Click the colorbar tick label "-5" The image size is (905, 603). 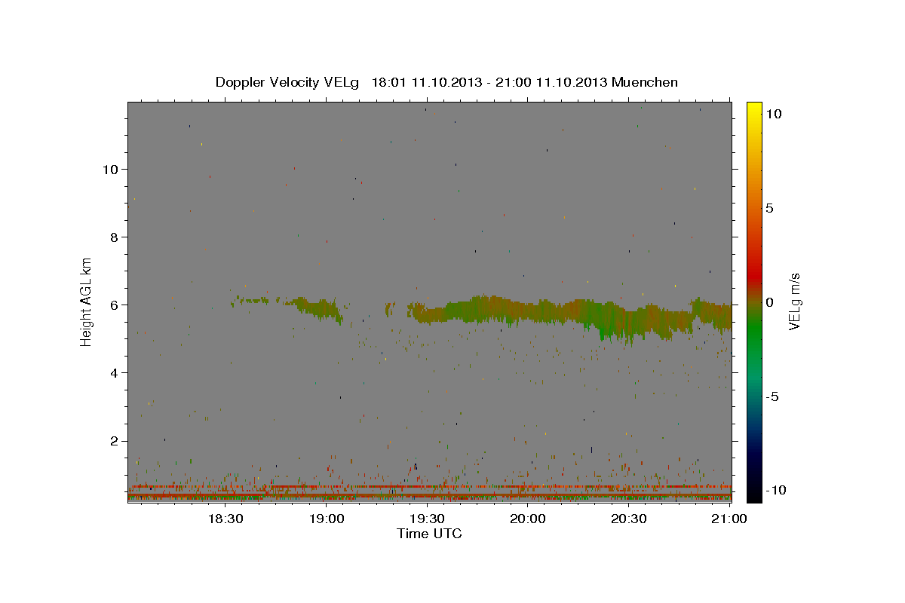point(772,396)
